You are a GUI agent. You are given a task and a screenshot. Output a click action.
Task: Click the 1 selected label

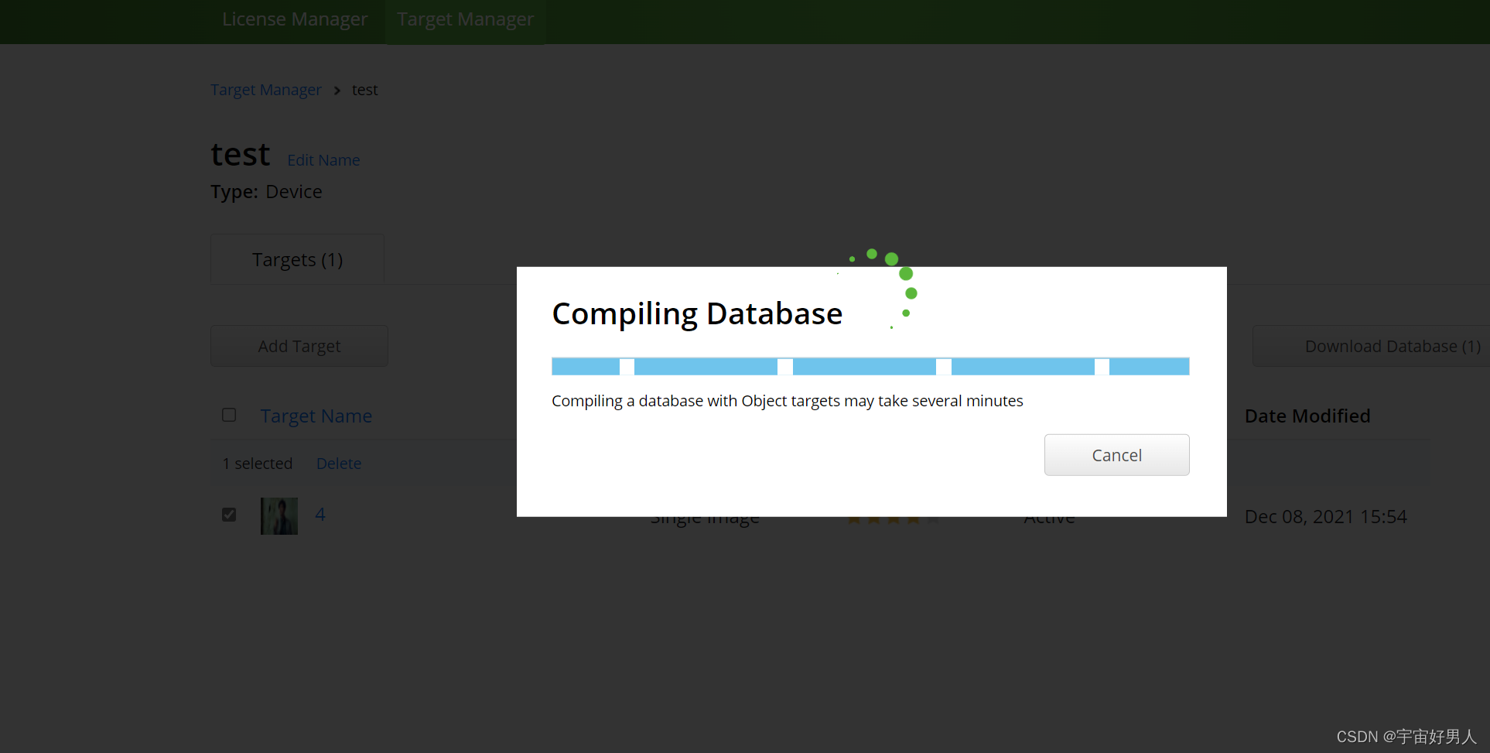click(258, 464)
